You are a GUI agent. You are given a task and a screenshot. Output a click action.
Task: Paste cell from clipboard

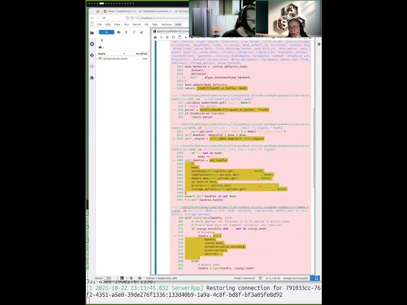[x=179, y=37]
